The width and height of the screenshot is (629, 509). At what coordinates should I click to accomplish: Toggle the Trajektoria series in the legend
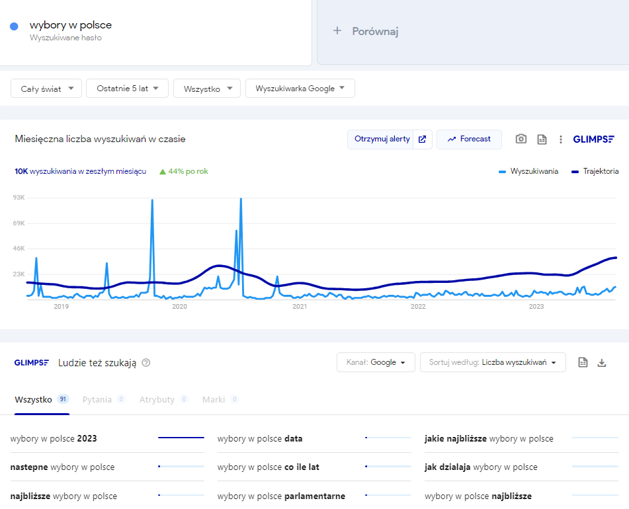click(595, 171)
